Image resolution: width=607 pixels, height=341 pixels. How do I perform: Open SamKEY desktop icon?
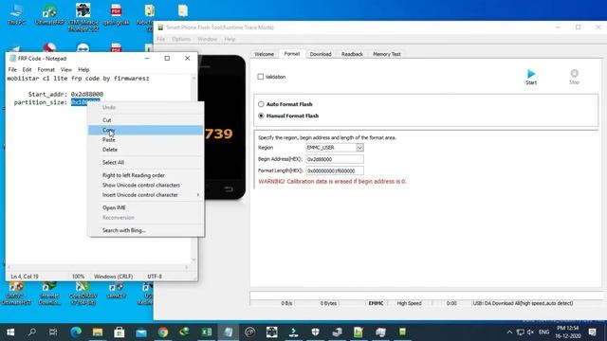coord(116,291)
